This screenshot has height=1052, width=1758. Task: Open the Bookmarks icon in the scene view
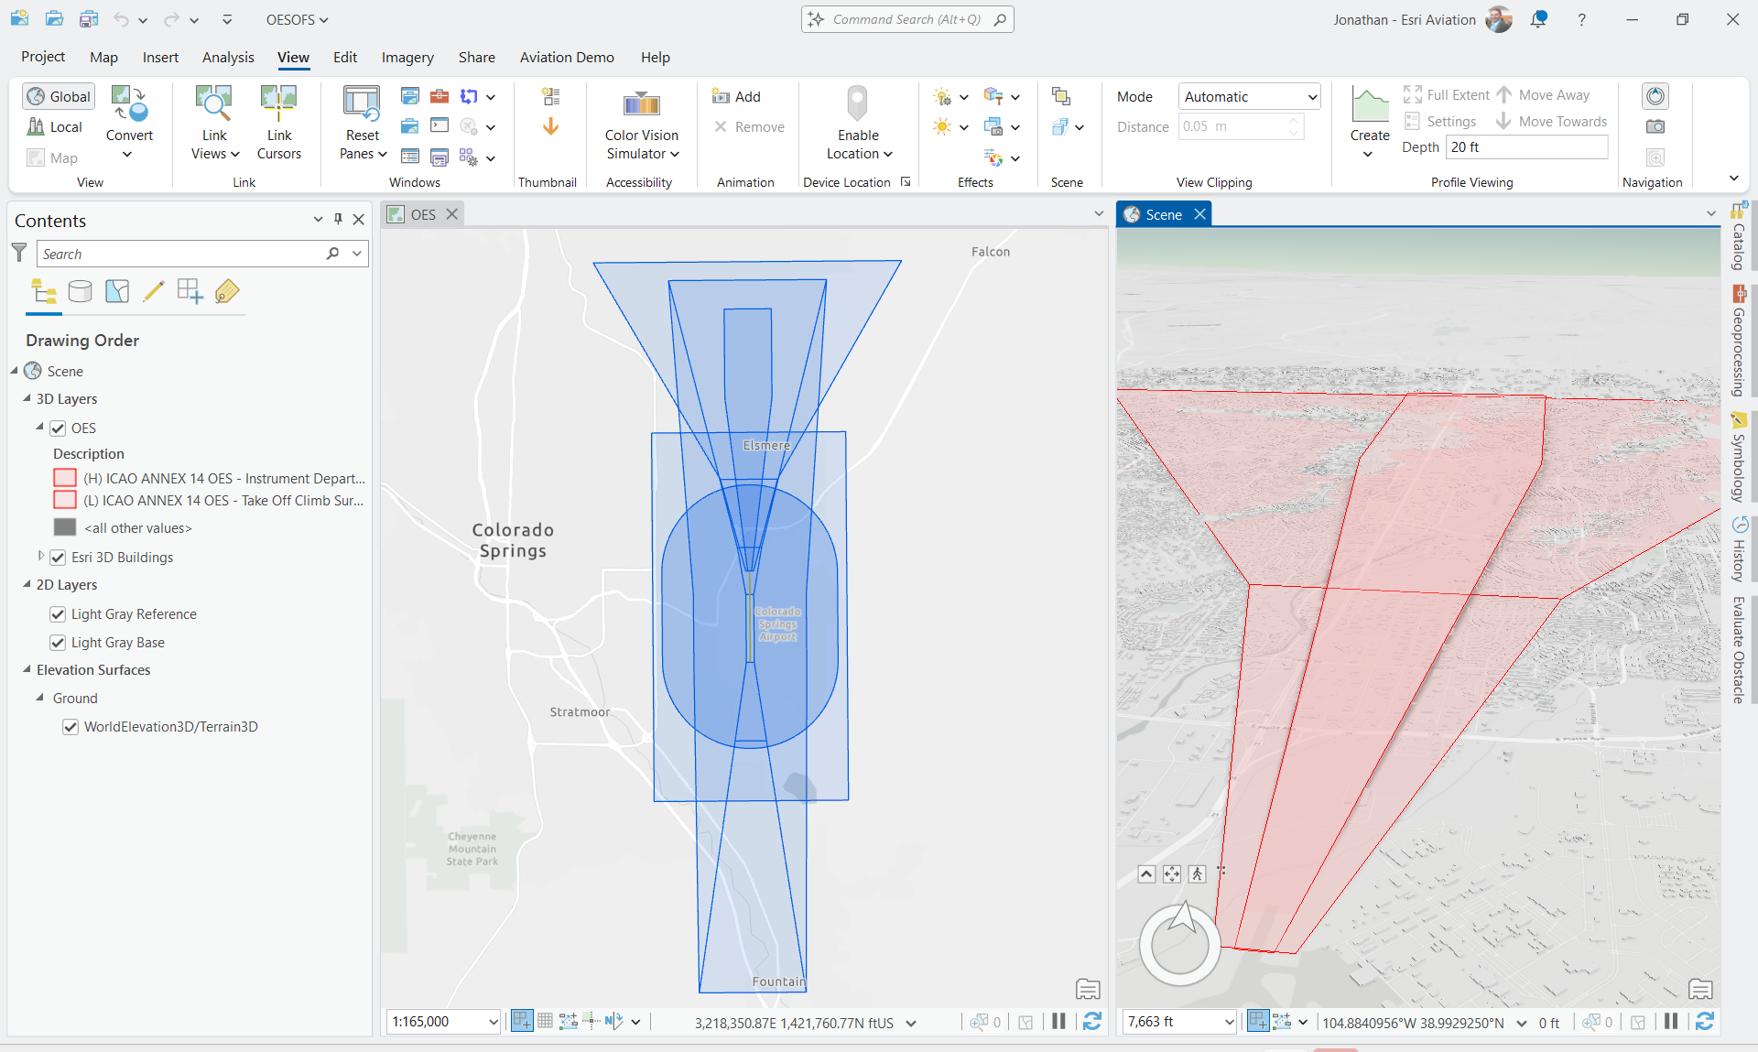click(x=1700, y=989)
